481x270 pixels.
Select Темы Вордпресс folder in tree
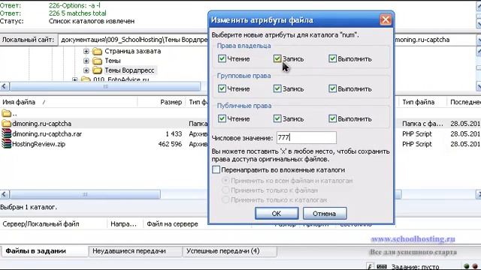[129, 70]
